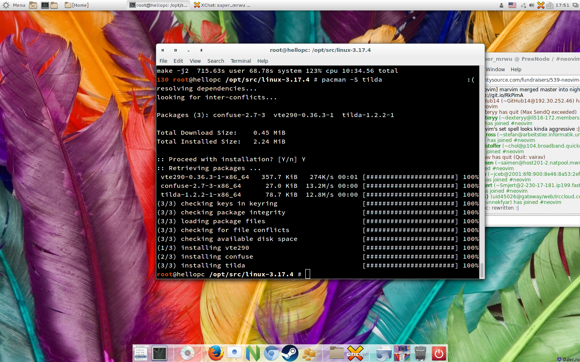Launch Firefox from the dock
The image size is (580, 362).
215,353
